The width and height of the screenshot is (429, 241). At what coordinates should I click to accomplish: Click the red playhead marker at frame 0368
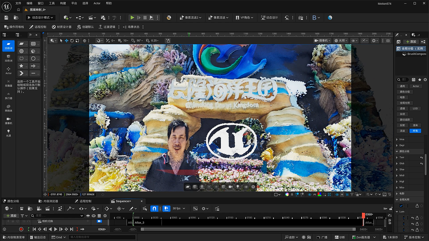coord(363,216)
